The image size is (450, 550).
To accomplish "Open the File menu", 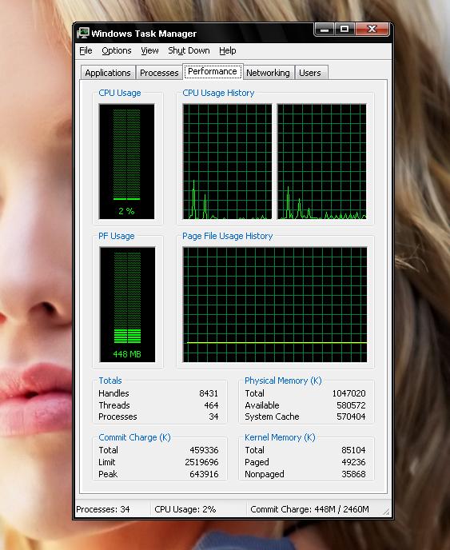I will point(86,51).
